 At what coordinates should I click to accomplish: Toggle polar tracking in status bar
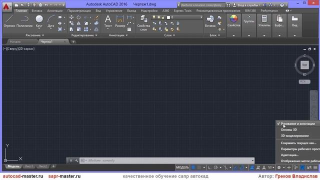(x=215, y=167)
